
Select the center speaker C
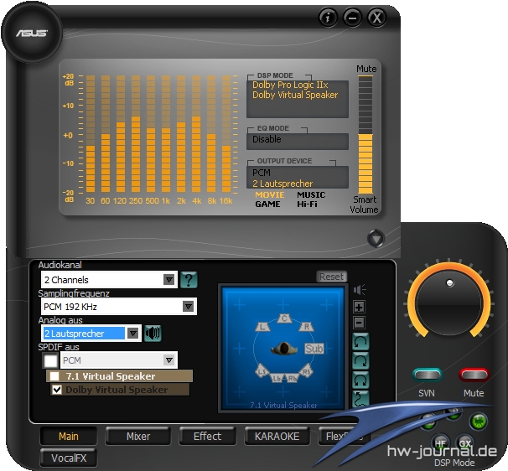click(284, 318)
